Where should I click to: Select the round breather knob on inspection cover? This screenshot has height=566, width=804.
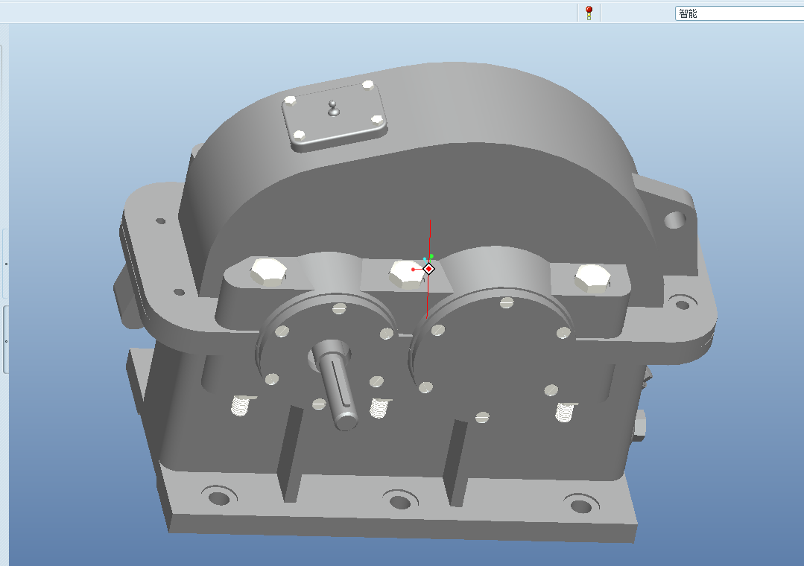click(333, 108)
